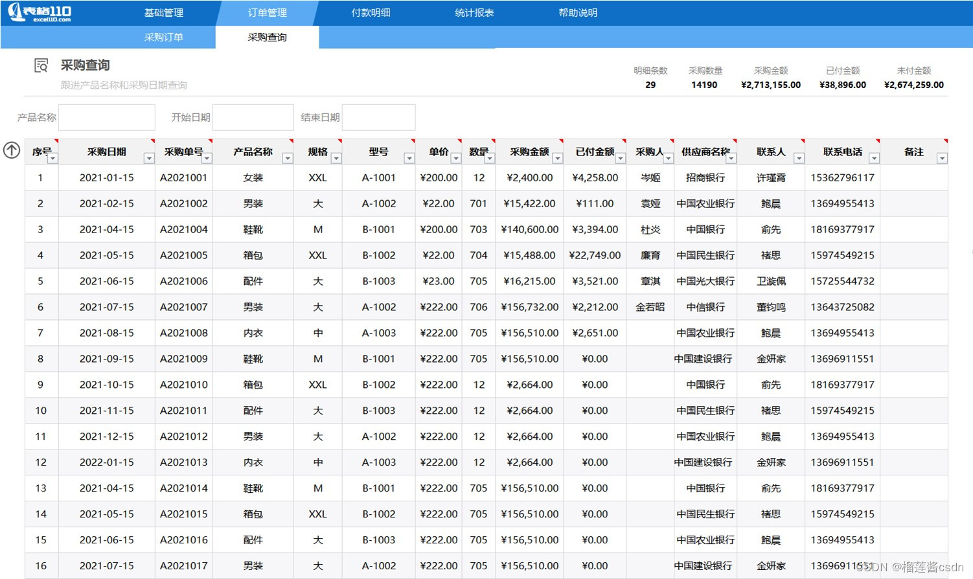Click summary 已付金额 value ¥38,896.00
Image resolution: width=973 pixels, height=579 pixels.
coord(843,85)
